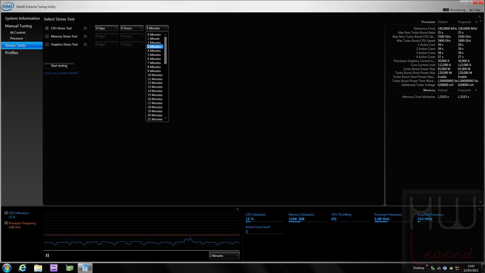Image resolution: width=485 pixels, height=273 pixels.
Task: Toggle Processor Frequency graph checkbox
Action: point(6,223)
